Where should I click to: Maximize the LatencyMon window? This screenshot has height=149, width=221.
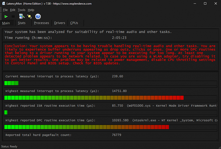point(205,4)
